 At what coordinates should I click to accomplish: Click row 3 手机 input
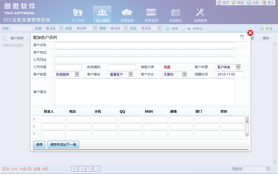pyautogui.click(x=105, y=134)
